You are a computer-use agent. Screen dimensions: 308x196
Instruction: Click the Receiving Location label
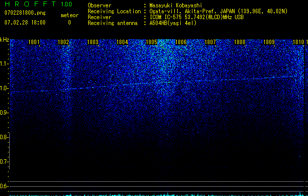click(114, 11)
